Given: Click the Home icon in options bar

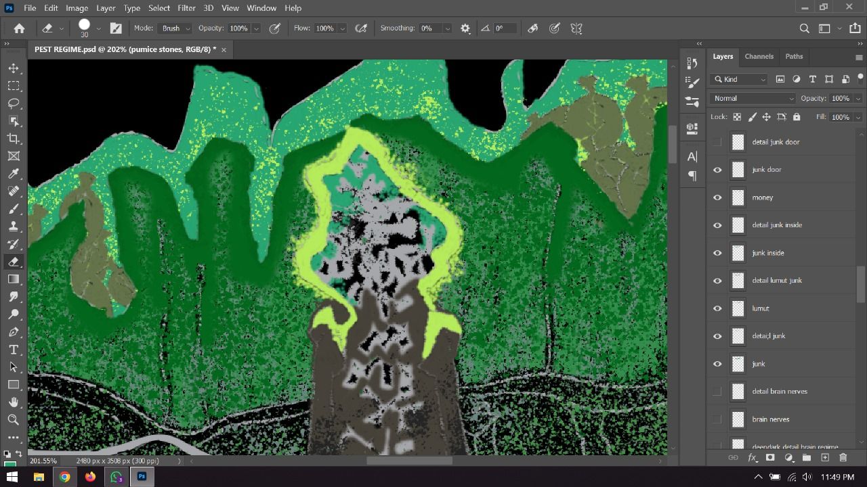Looking at the screenshot, I should pos(19,28).
